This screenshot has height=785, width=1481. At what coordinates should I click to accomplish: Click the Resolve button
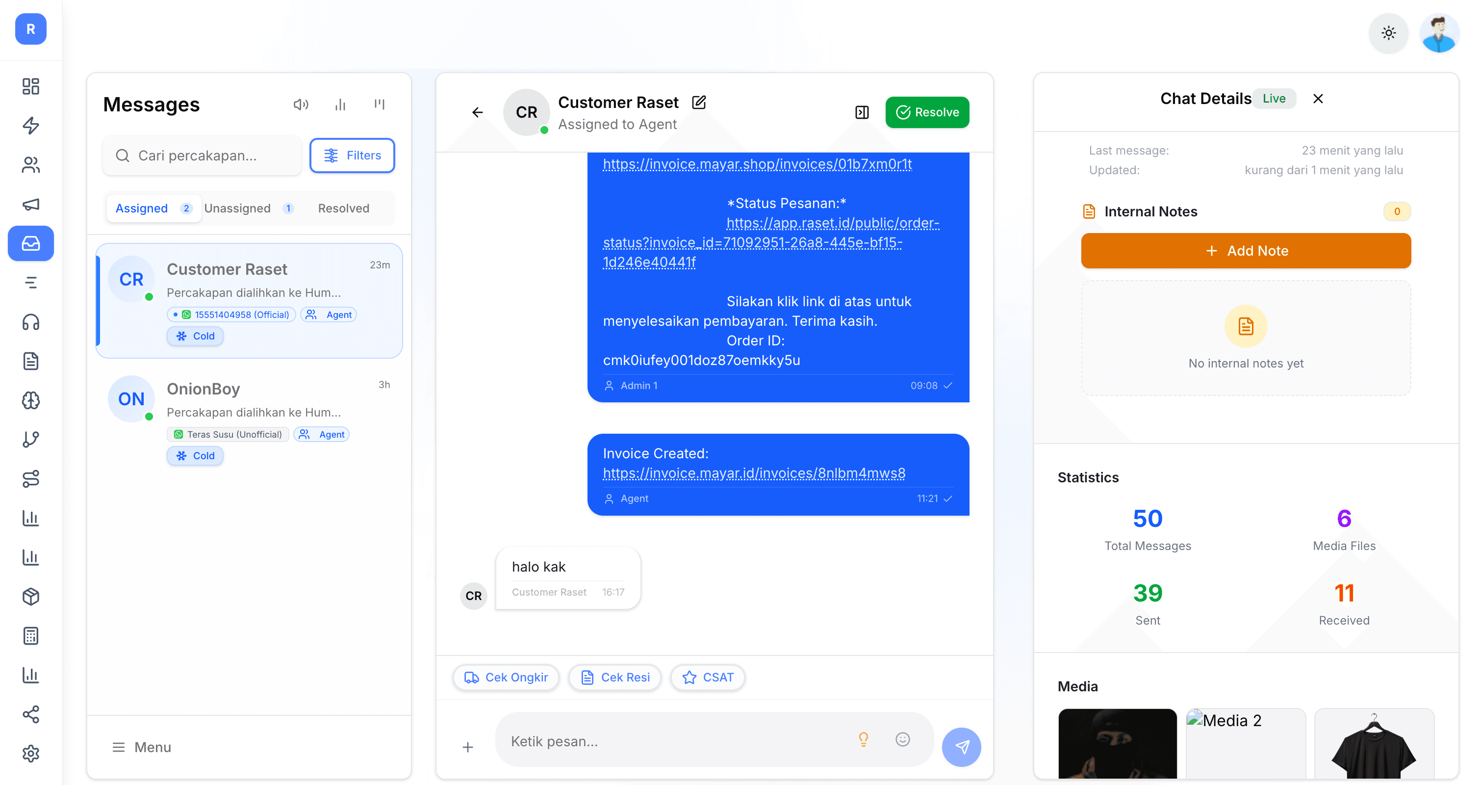[927, 112]
